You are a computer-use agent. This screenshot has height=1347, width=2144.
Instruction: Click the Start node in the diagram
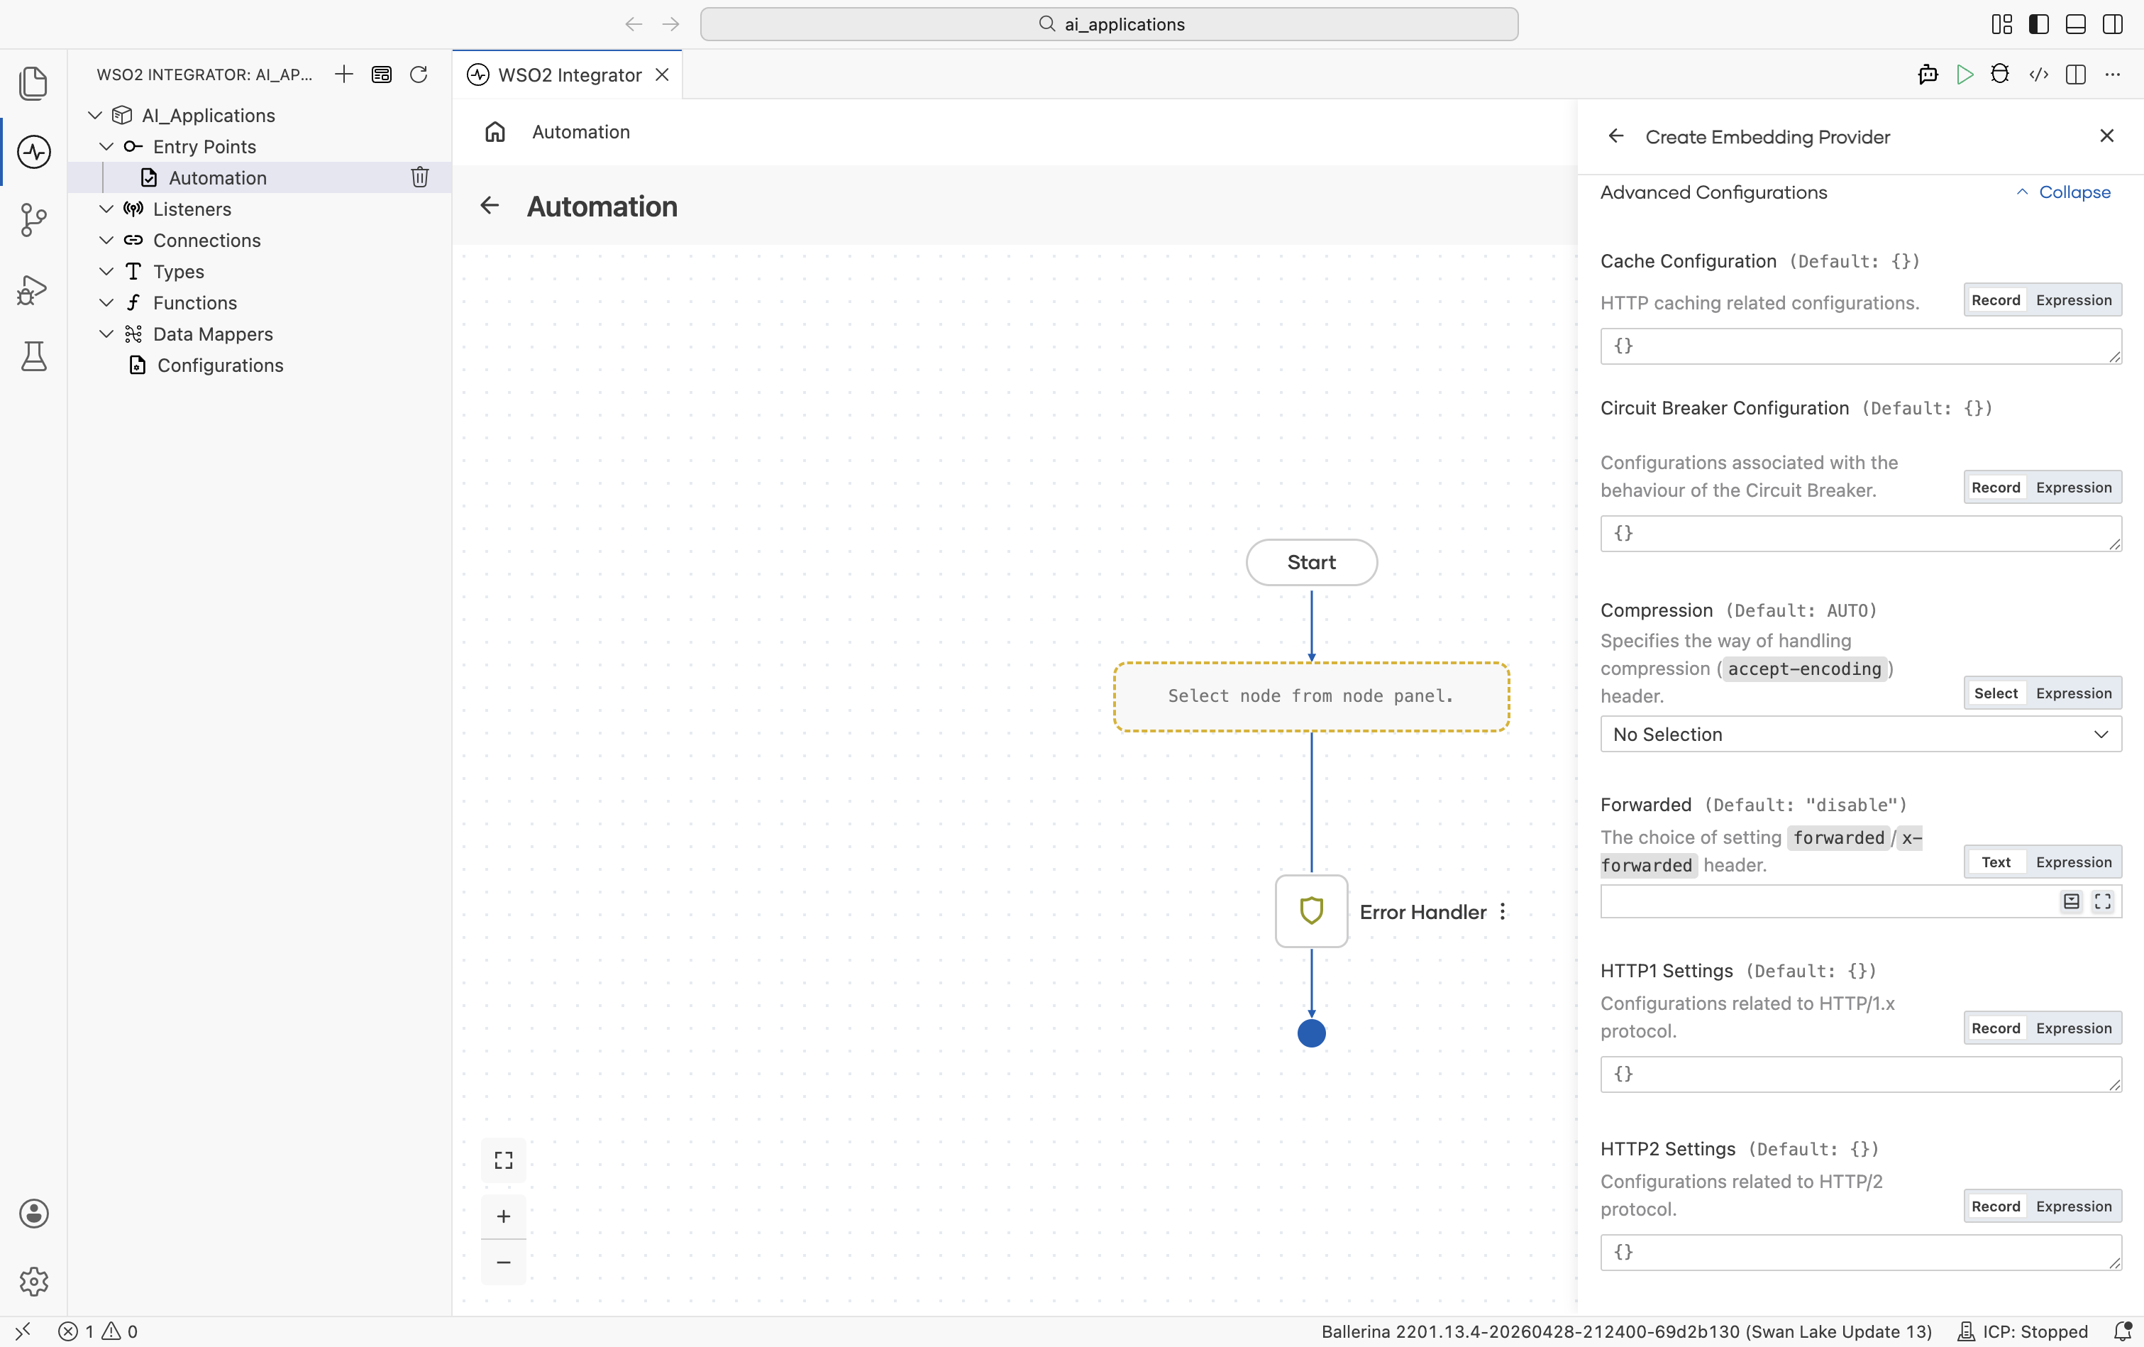tap(1312, 562)
